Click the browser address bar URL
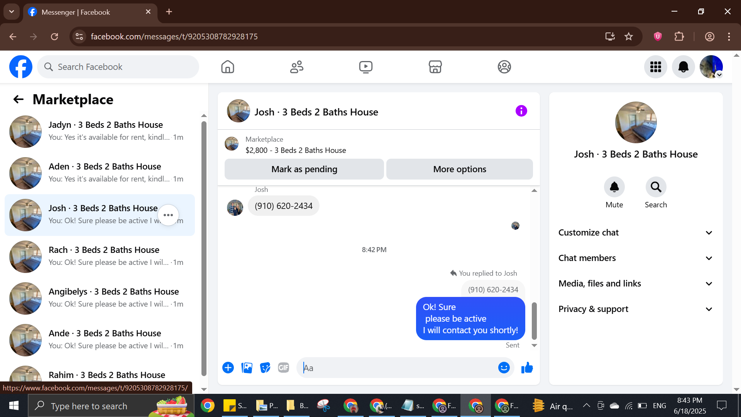The width and height of the screenshot is (741, 417). coord(174,36)
